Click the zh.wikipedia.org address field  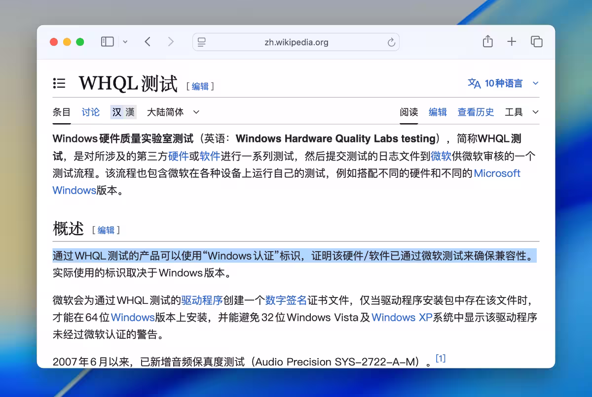pyautogui.click(x=296, y=42)
